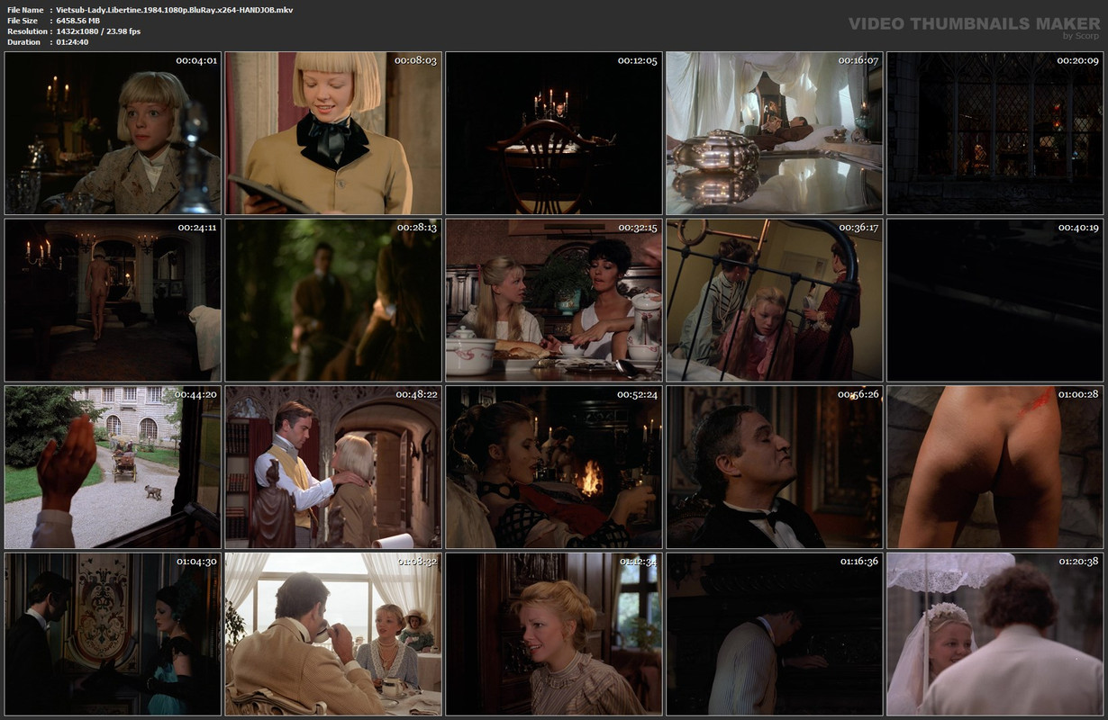Select the breakfast table frame at 00:32:15
Screen dimensions: 1108x720
coord(554,301)
